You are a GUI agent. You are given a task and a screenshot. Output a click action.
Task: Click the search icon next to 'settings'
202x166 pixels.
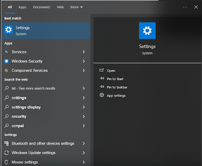click(x=6, y=98)
